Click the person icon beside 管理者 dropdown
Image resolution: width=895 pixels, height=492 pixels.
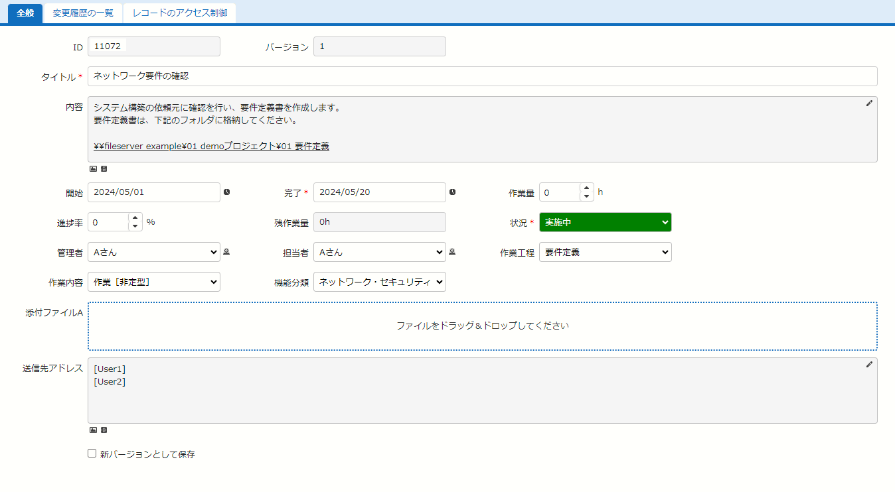[x=226, y=252]
